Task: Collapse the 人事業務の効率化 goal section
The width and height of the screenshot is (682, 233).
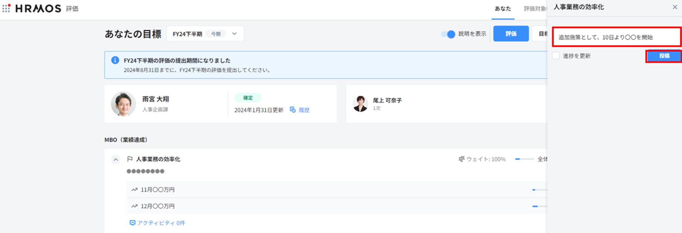Action: click(116, 159)
